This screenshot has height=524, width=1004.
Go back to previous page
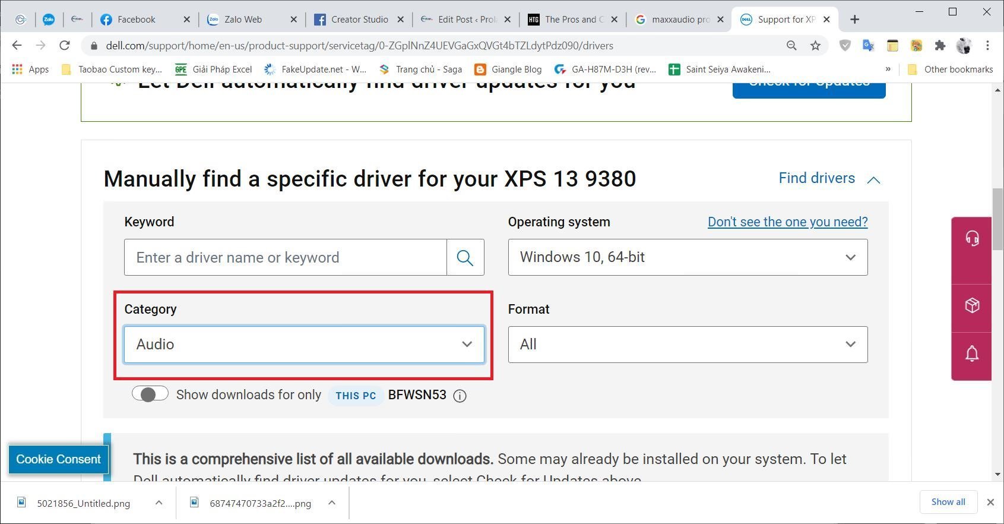click(x=17, y=45)
